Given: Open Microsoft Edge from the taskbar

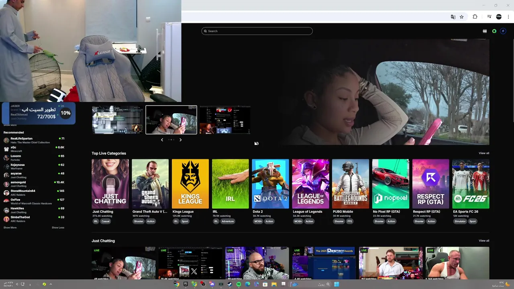Looking at the screenshot, I should (247, 284).
